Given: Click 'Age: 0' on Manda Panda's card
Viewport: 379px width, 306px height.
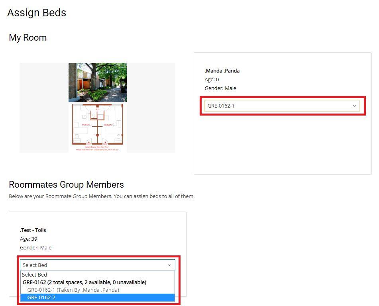Looking at the screenshot, I should coord(212,79).
